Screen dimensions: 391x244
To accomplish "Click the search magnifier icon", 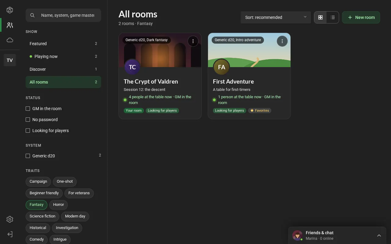I will [x=32, y=15].
